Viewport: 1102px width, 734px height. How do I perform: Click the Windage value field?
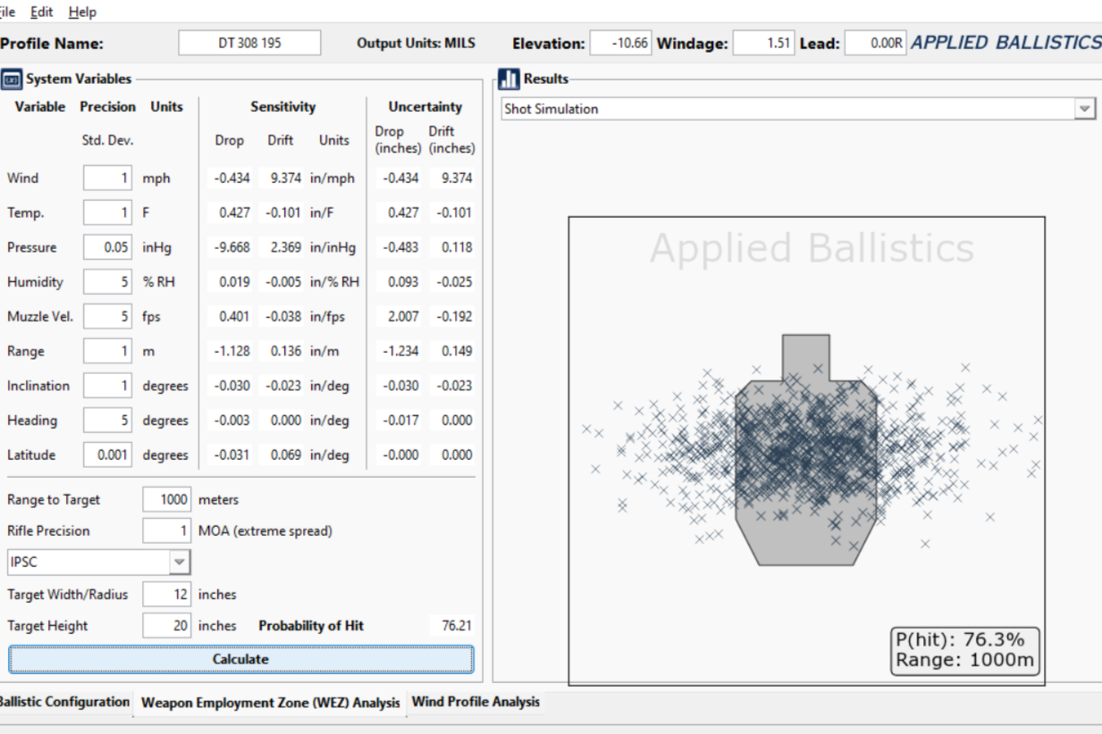(x=762, y=43)
